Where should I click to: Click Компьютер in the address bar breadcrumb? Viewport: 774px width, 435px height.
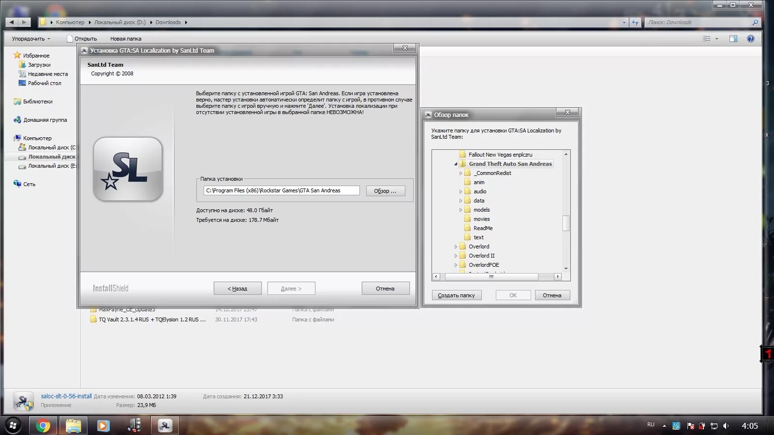coord(70,22)
